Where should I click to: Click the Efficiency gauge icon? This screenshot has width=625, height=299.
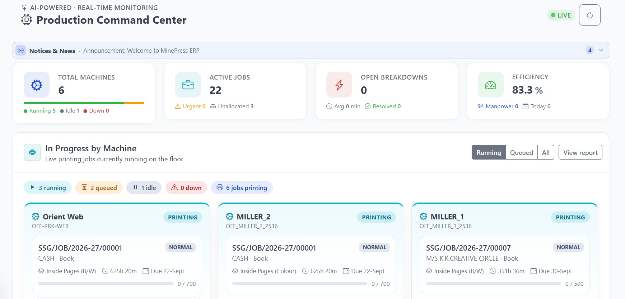pyautogui.click(x=490, y=85)
